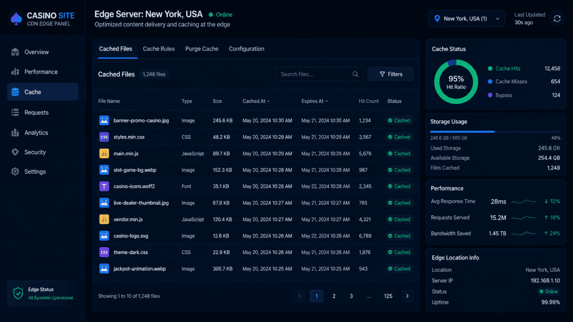573x322 pixels.
Task: Sort by the Cached At column
Action: 256,101
